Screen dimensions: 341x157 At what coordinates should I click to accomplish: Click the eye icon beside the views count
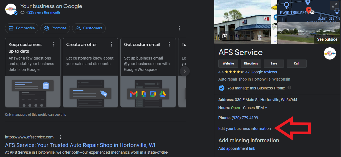point(22,12)
